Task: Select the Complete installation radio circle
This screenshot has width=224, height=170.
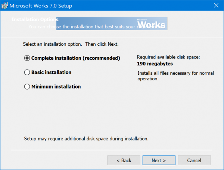Action: 27,58
